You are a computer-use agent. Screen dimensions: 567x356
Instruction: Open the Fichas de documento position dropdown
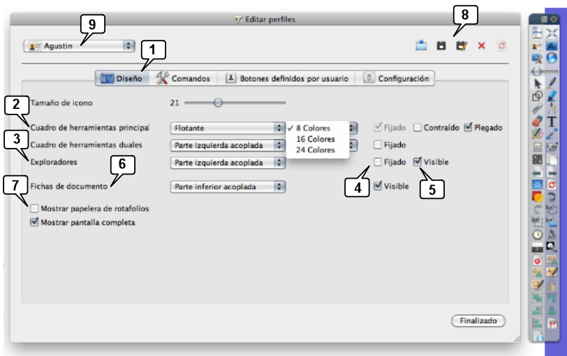pos(229,186)
